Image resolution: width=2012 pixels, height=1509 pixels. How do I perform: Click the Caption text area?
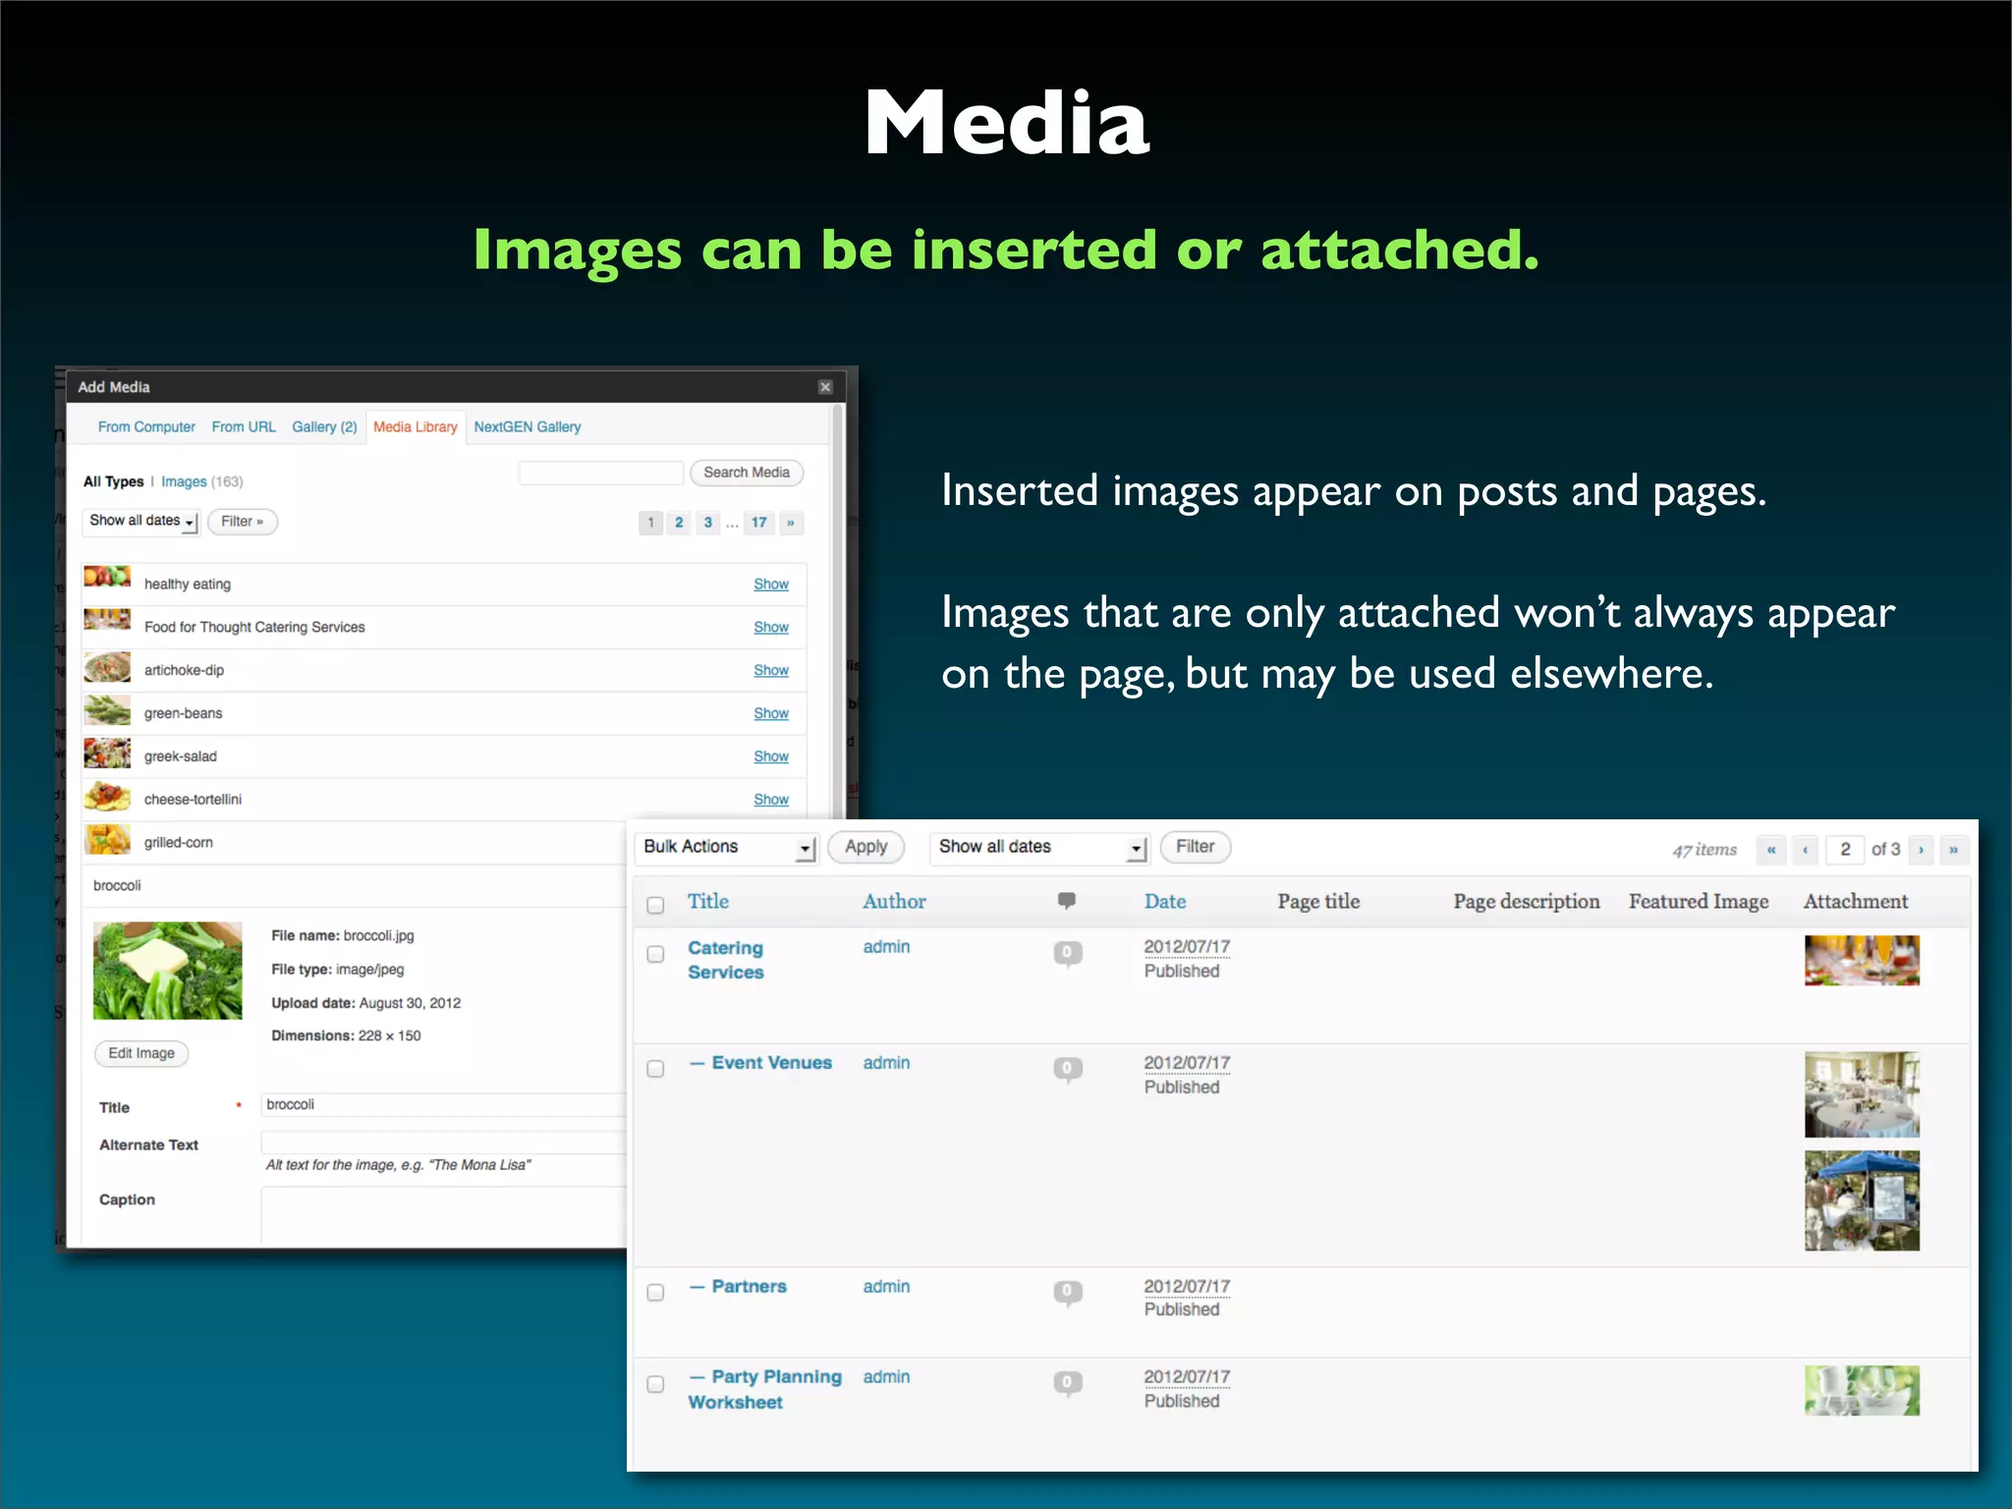[443, 1215]
